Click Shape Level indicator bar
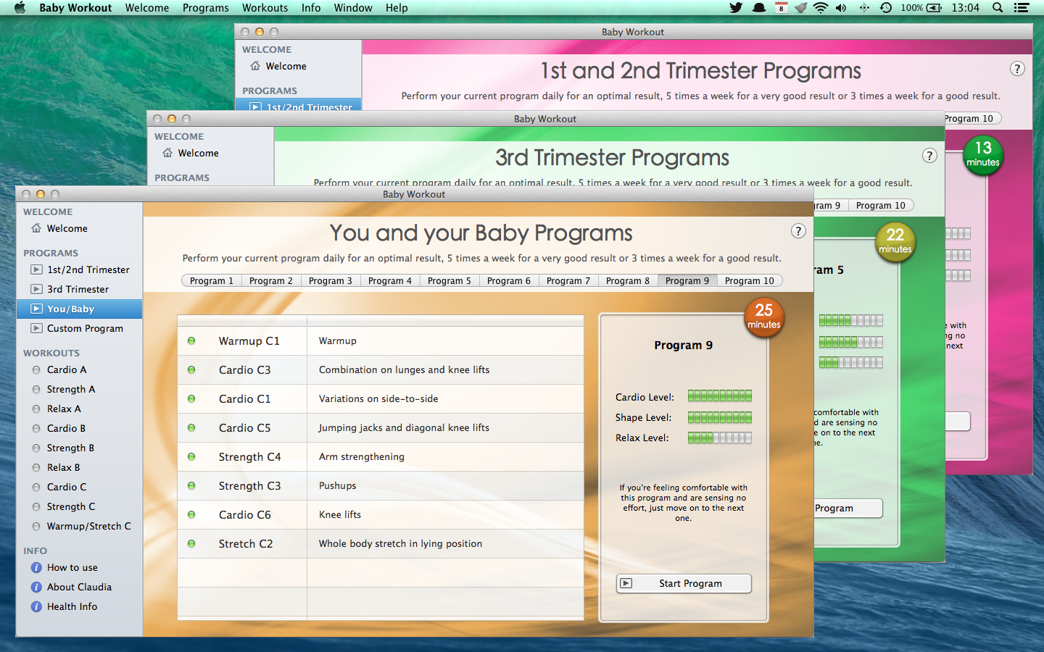Screen dimensions: 1044x652 pyautogui.click(x=720, y=417)
